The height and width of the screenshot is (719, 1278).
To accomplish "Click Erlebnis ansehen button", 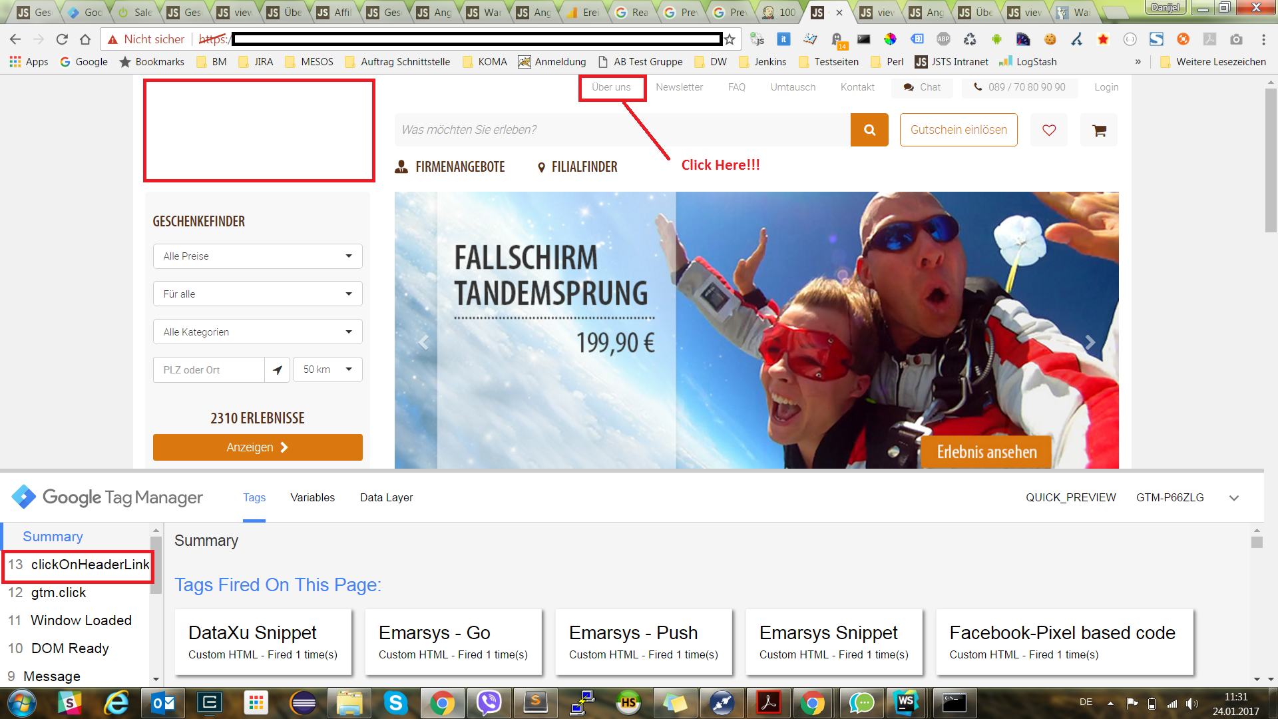I will [x=986, y=452].
